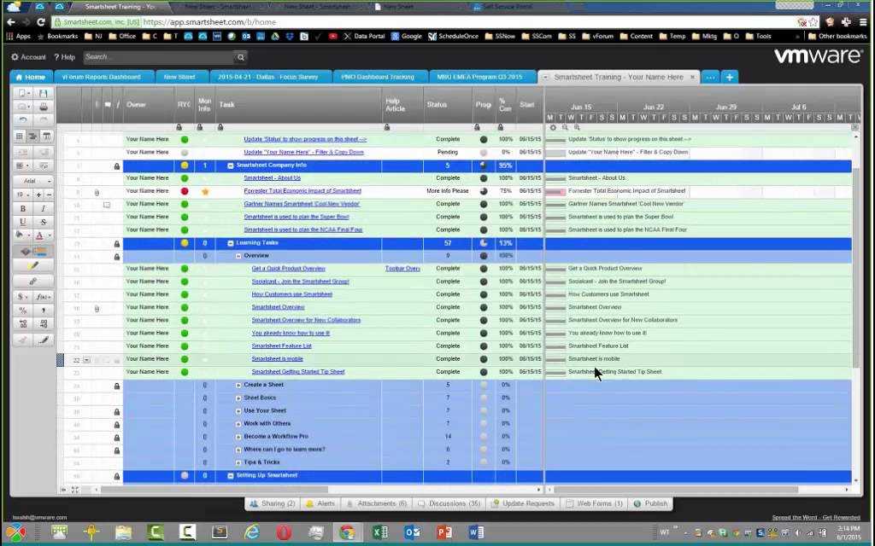Expand the Create a Sheet section

click(238, 386)
